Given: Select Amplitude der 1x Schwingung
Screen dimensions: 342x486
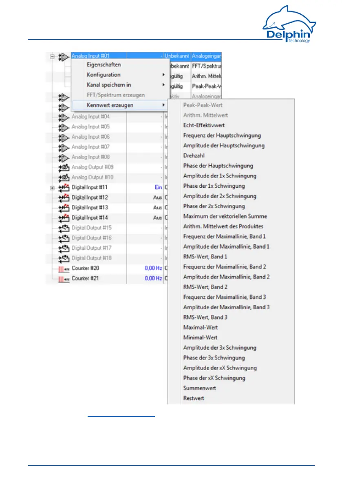Looking at the screenshot, I should click(231, 176).
